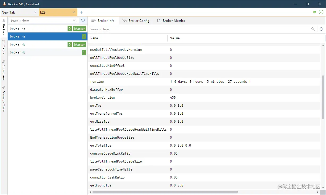Sort by the Name column header
Image resolution: width=326 pixels, height=195 pixels.
pos(128,38)
